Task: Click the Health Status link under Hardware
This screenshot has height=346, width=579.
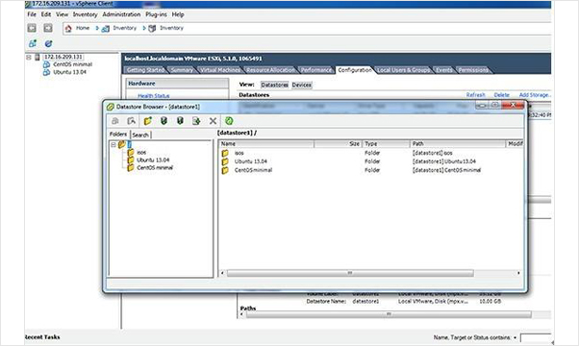Action: click(154, 96)
